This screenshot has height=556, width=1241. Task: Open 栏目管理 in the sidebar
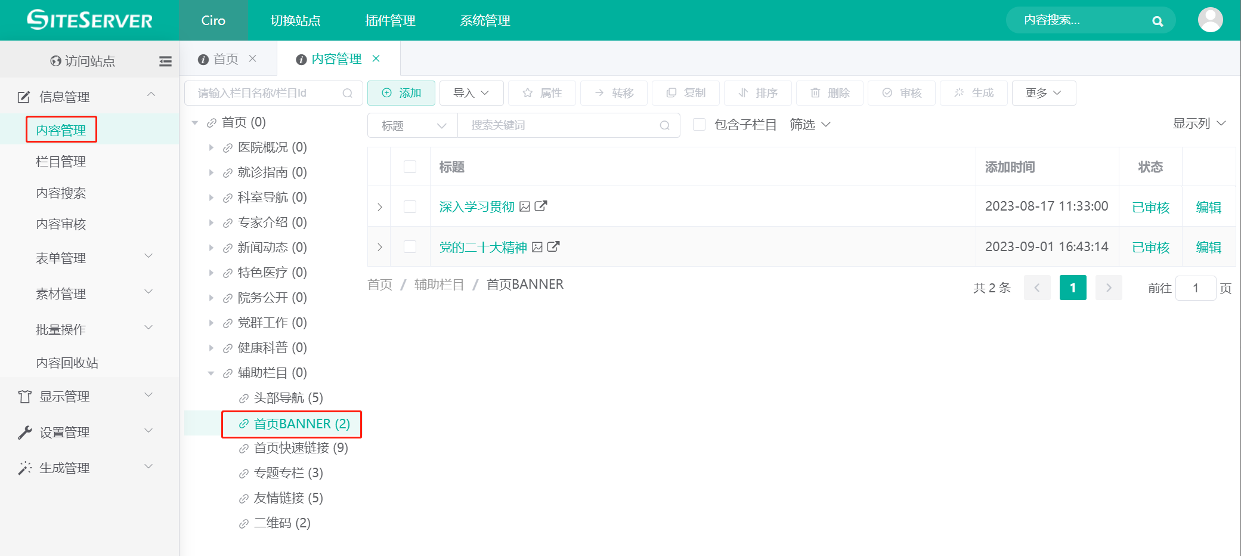click(61, 161)
